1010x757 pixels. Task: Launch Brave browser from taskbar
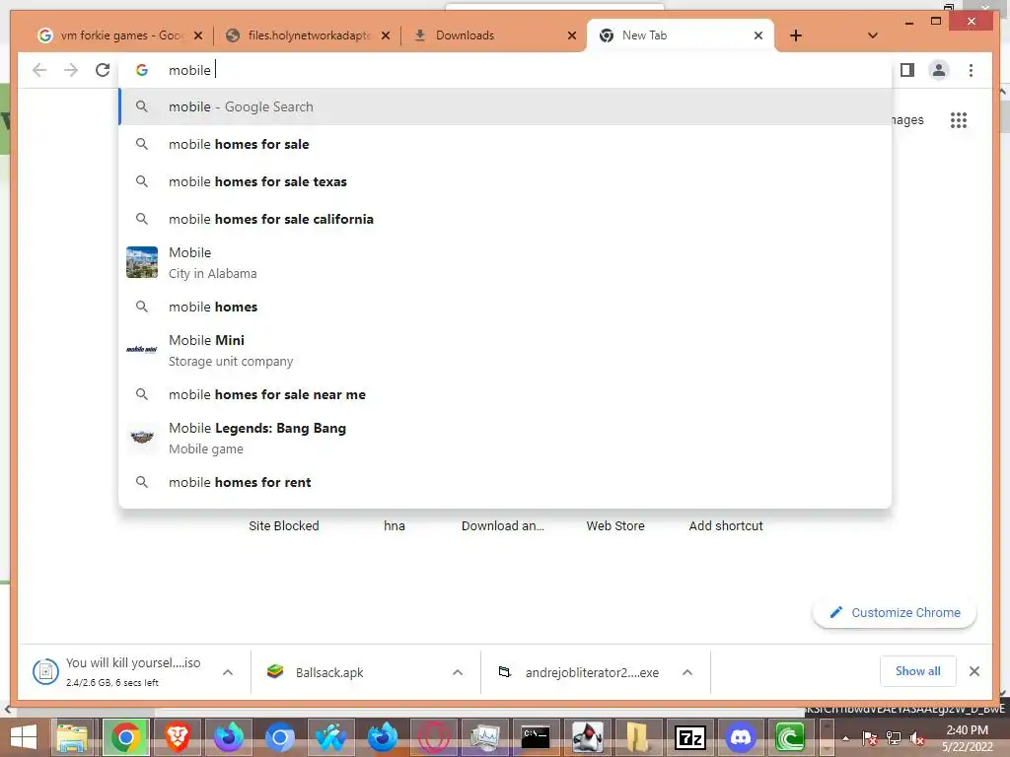click(x=178, y=737)
